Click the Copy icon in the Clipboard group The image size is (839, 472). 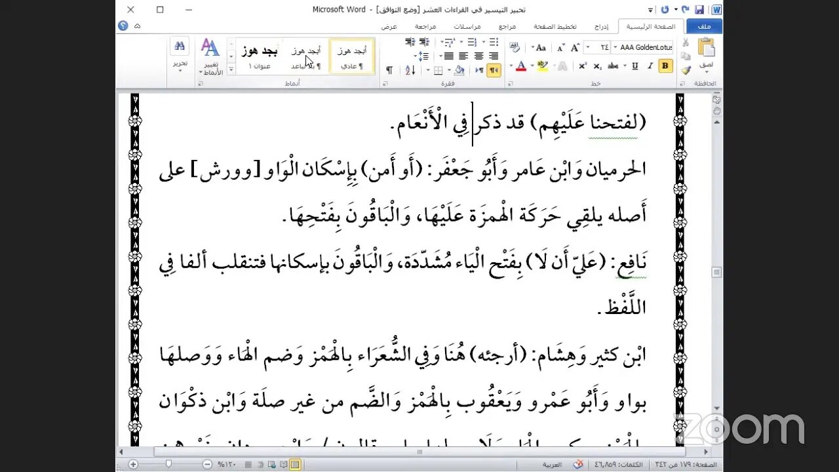tap(686, 56)
